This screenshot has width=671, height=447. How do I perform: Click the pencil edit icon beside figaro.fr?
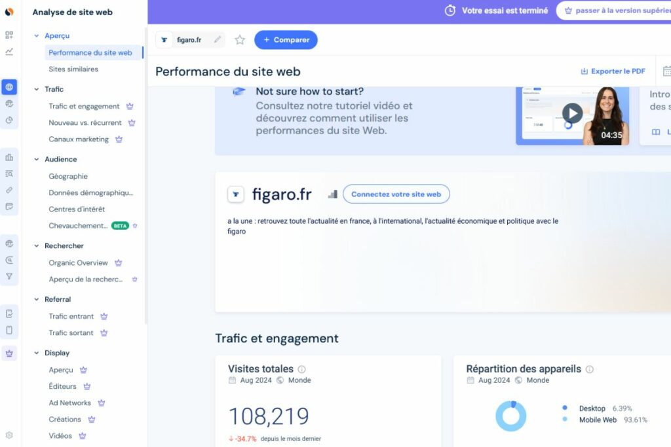coord(218,40)
